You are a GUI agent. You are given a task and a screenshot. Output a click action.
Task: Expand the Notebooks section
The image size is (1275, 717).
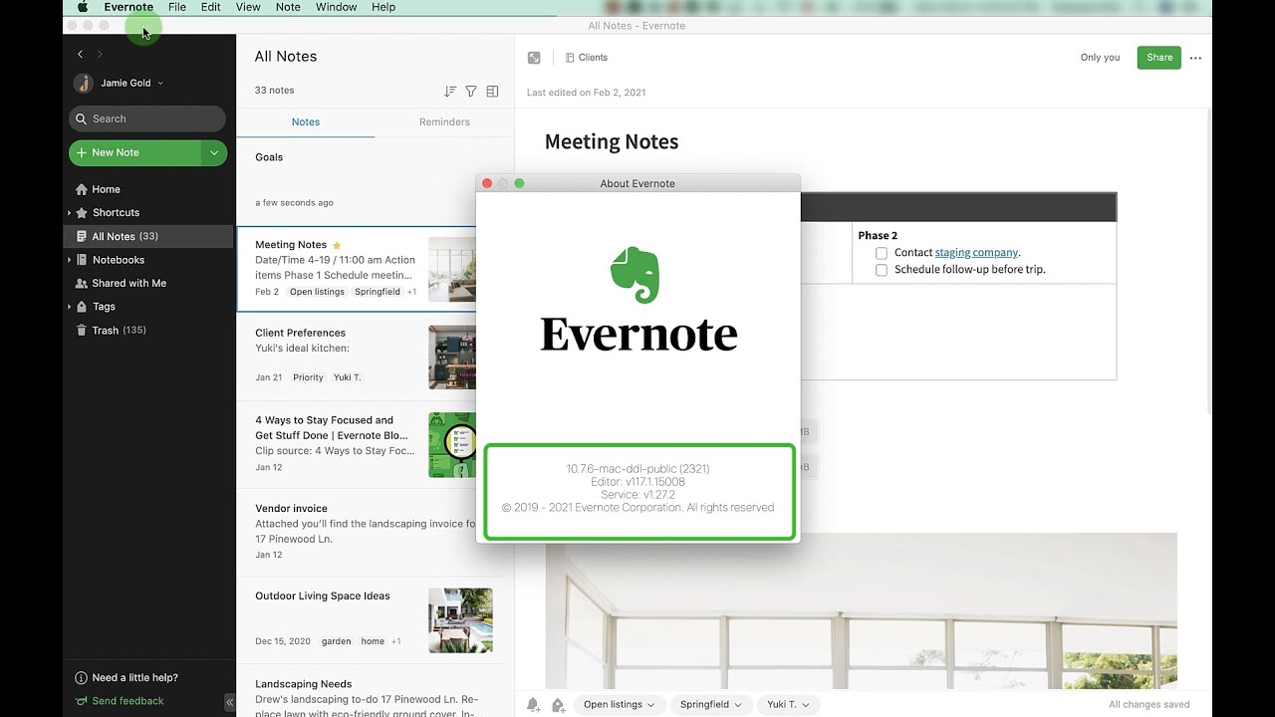tap(70, 260)
